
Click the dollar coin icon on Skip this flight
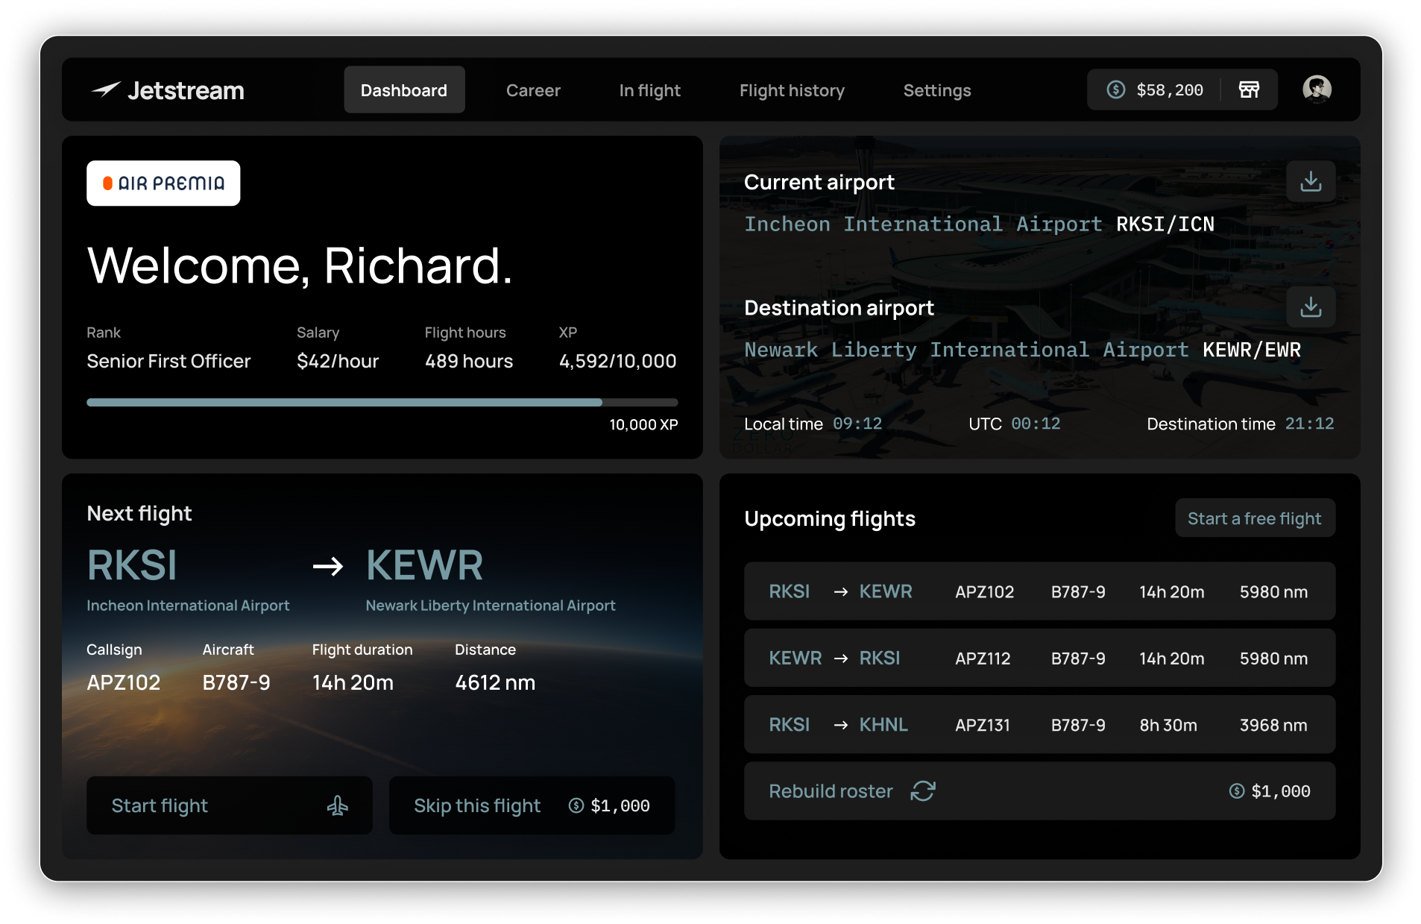[x=575, y=805]
